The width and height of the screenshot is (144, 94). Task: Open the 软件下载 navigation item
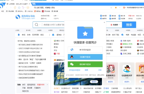[116, 35]
